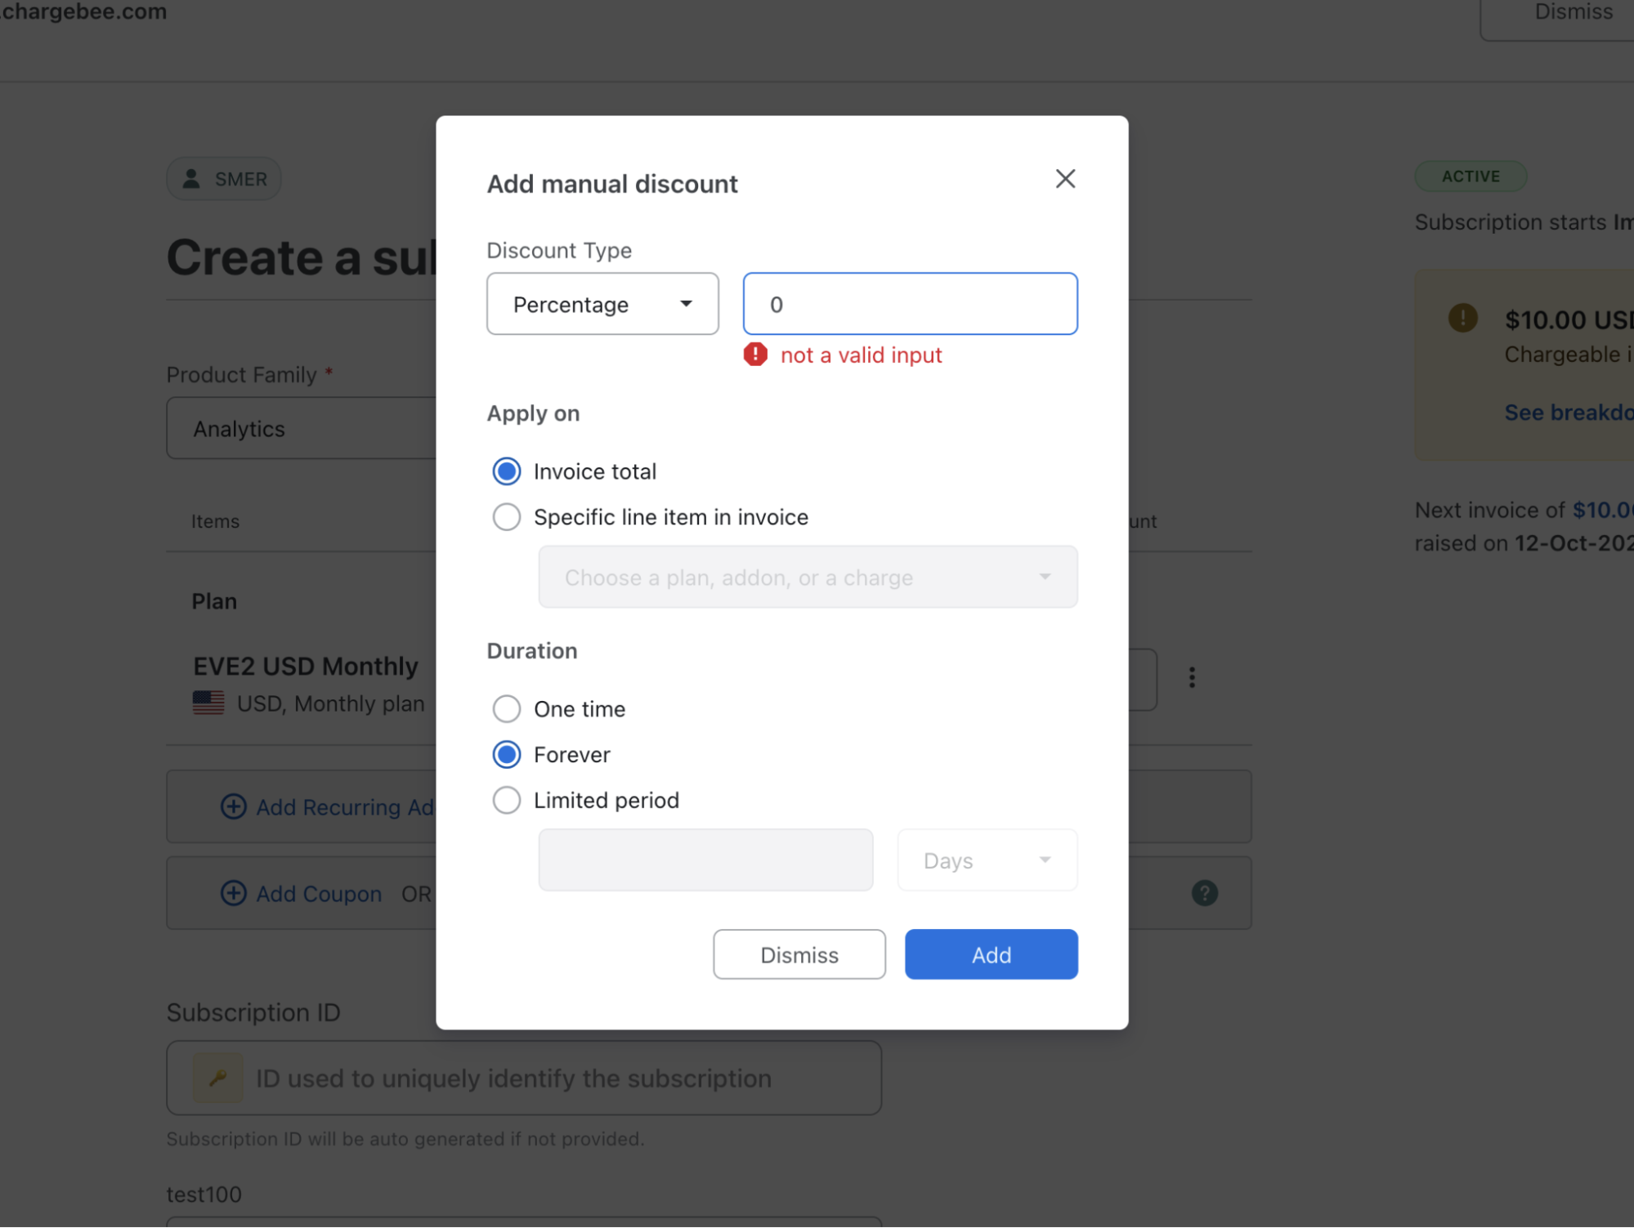This screenshot has width=1634, height=1228.
Task: Click the ACTIVE status badge
Action: 1470,176
